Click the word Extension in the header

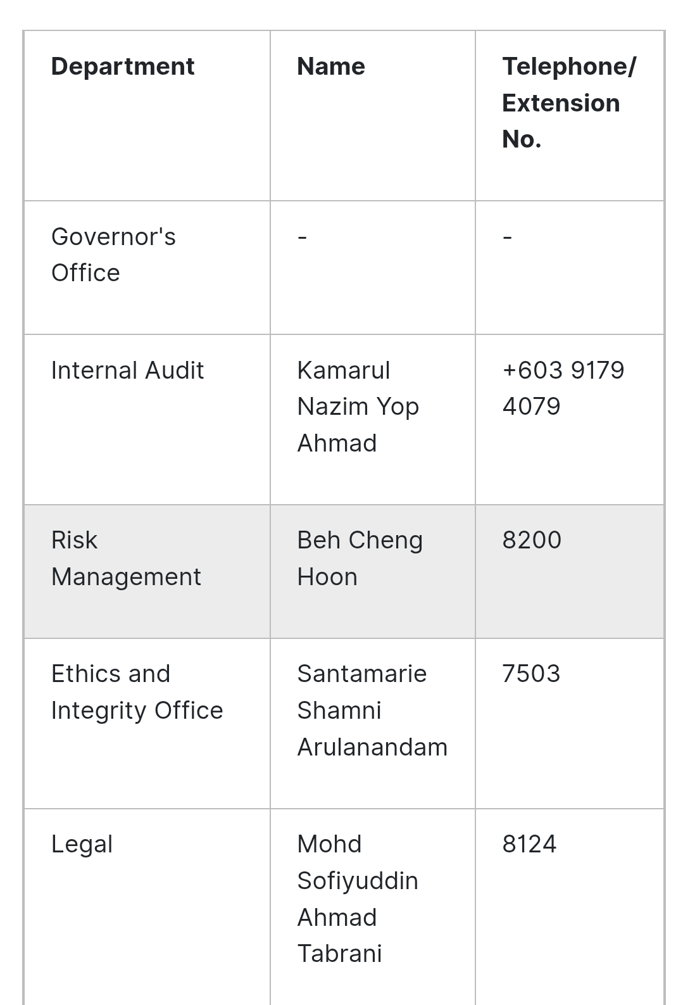(x=561, y=103)
